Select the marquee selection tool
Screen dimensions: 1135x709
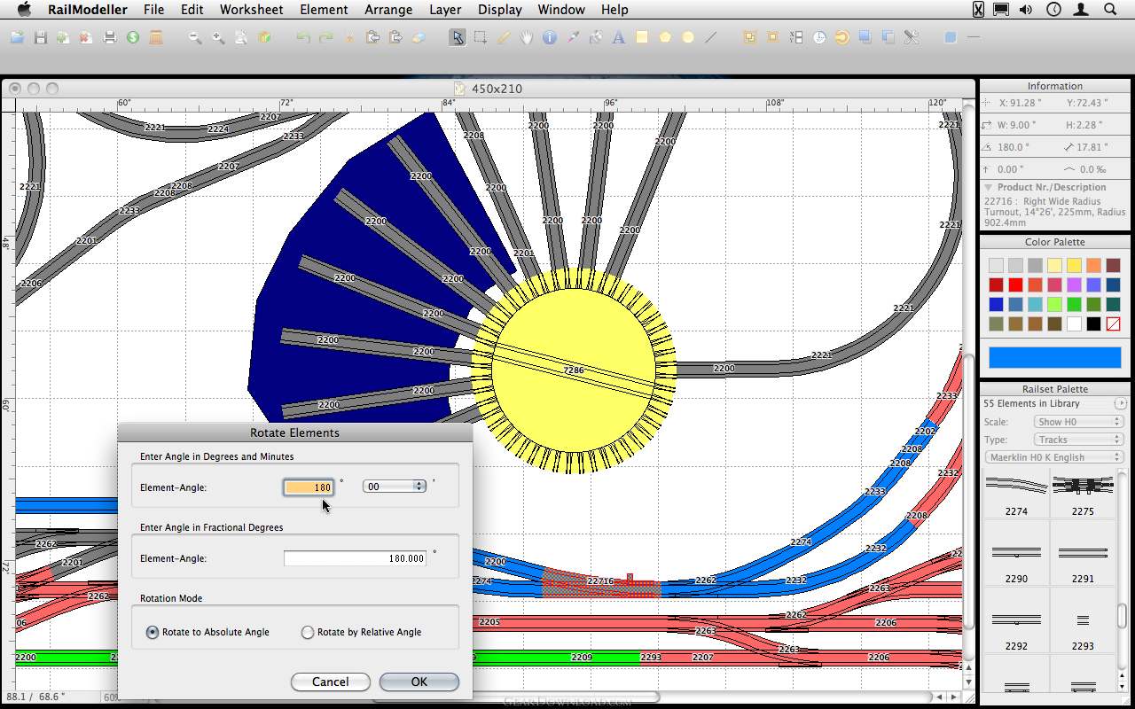coord(480,37)
